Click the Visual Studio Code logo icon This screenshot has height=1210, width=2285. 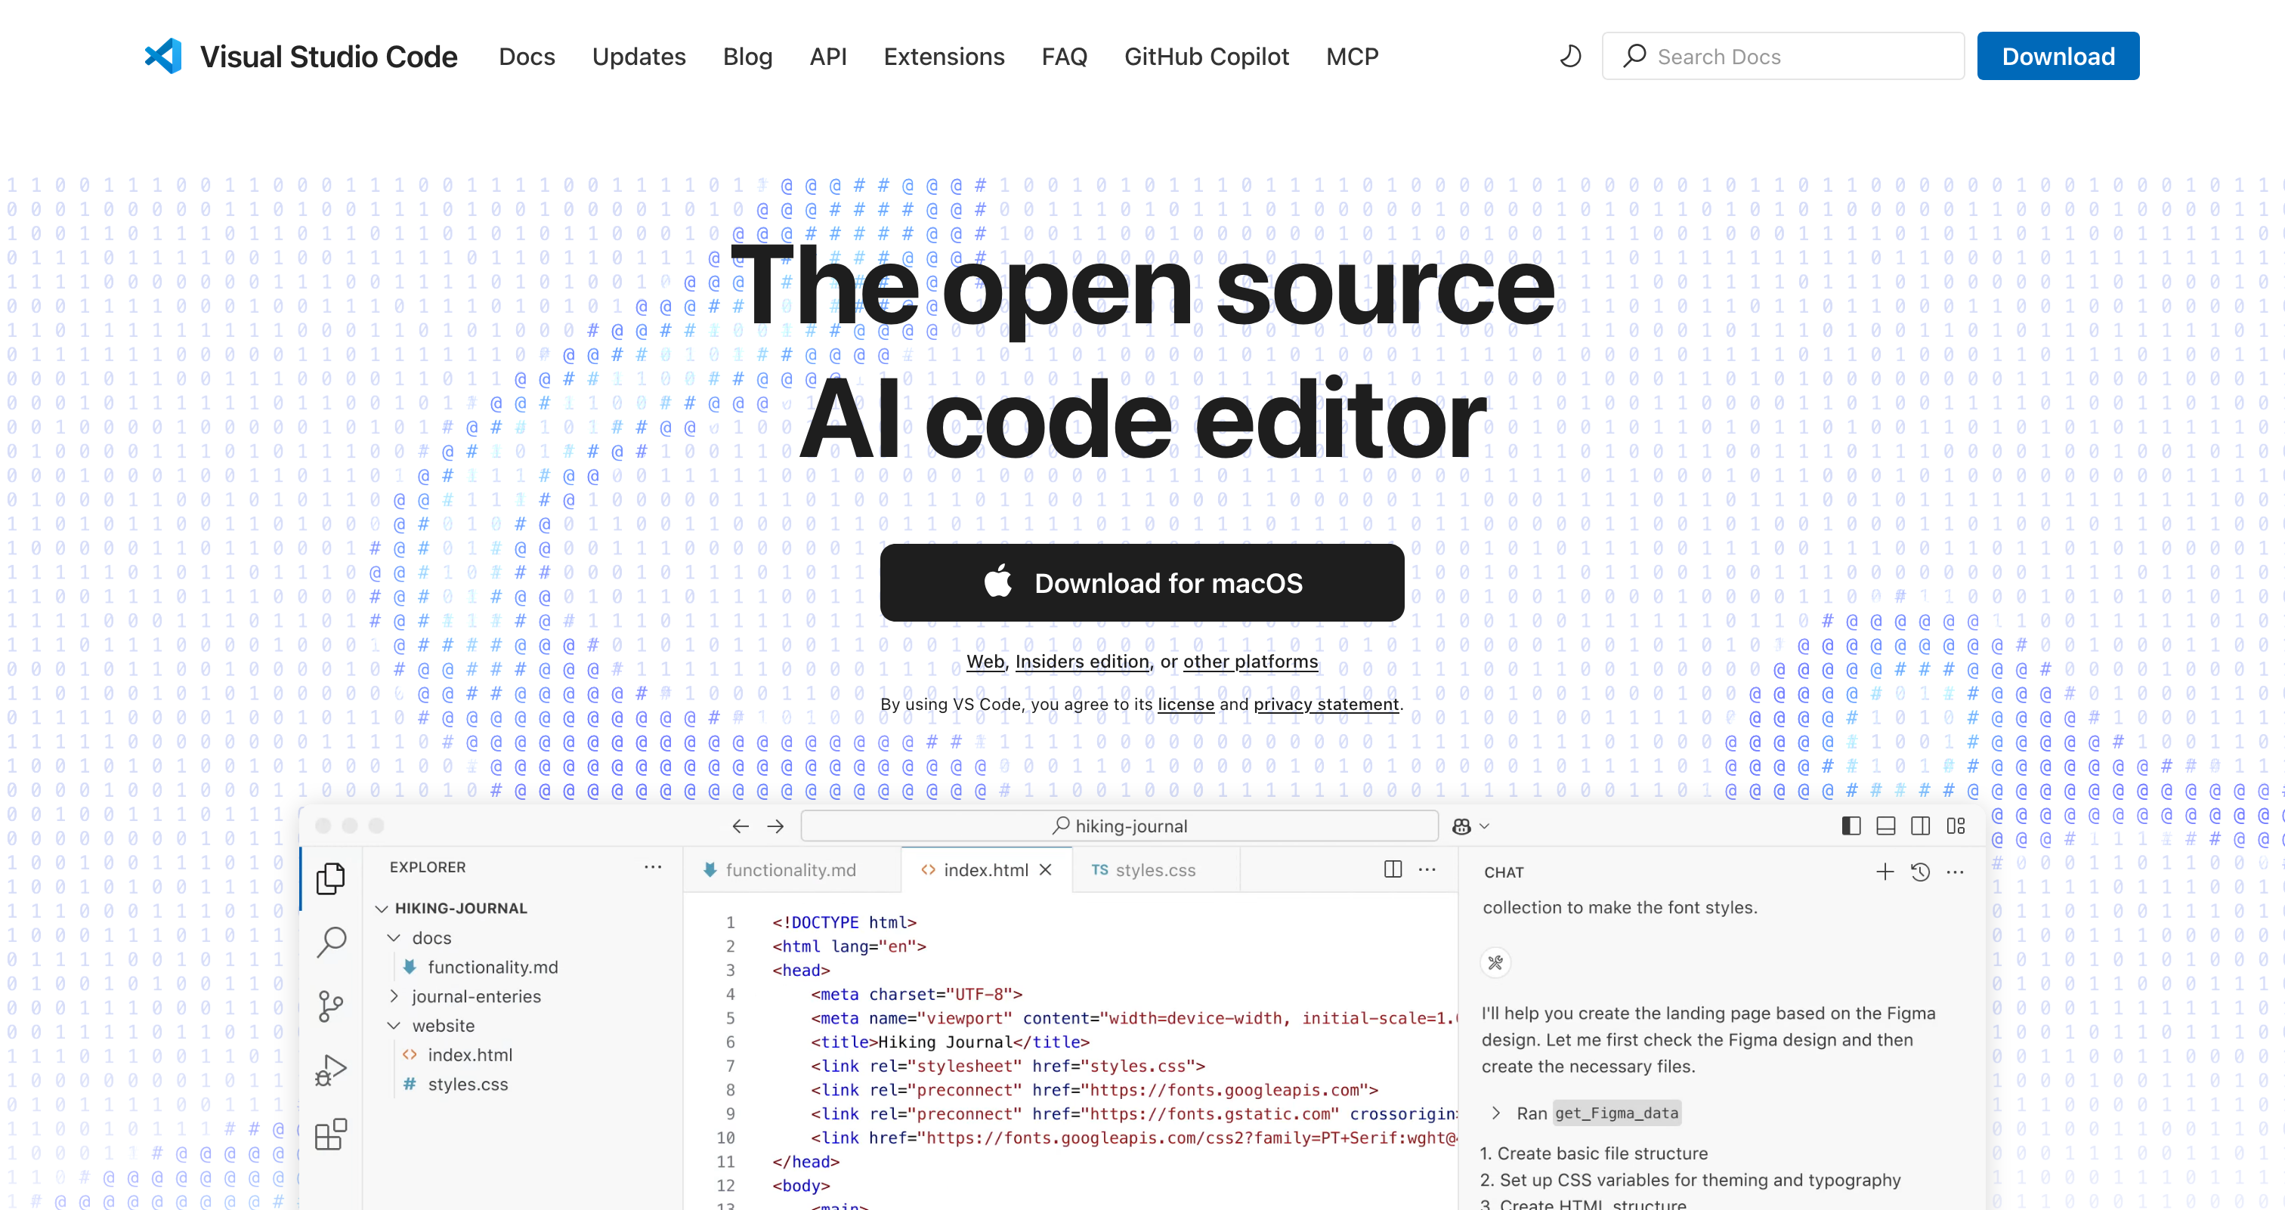click(x=163, y=56)
